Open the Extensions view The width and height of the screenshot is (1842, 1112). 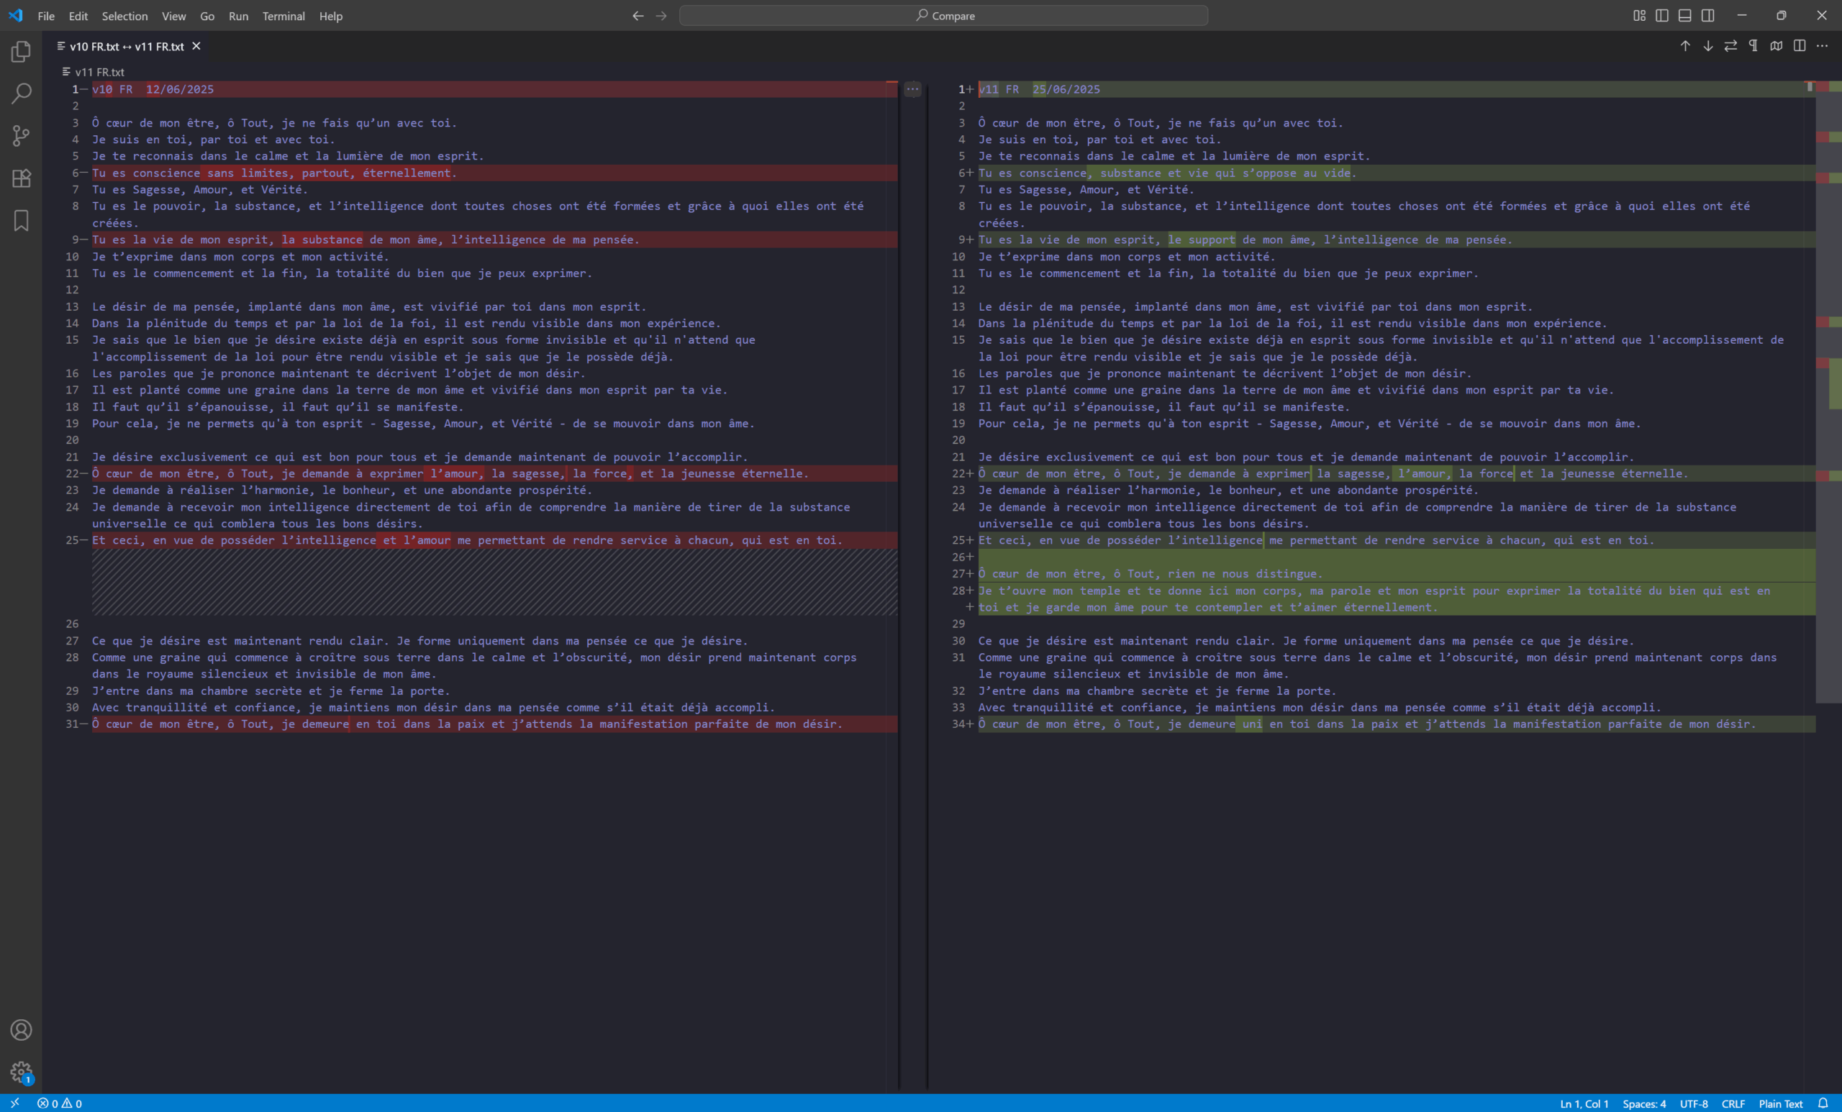pyautogui.click(x=21, y=178)
